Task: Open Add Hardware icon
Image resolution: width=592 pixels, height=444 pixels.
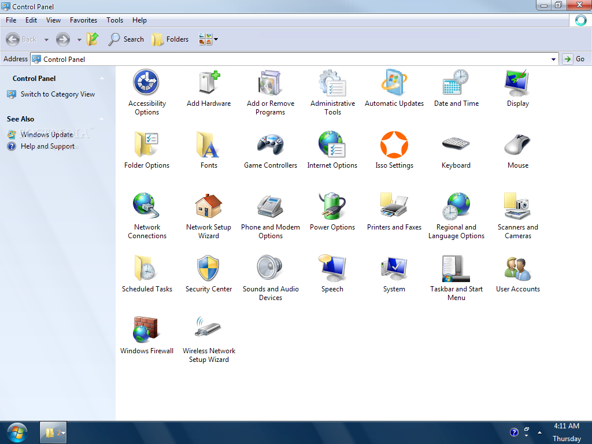Action: (208, 88)
